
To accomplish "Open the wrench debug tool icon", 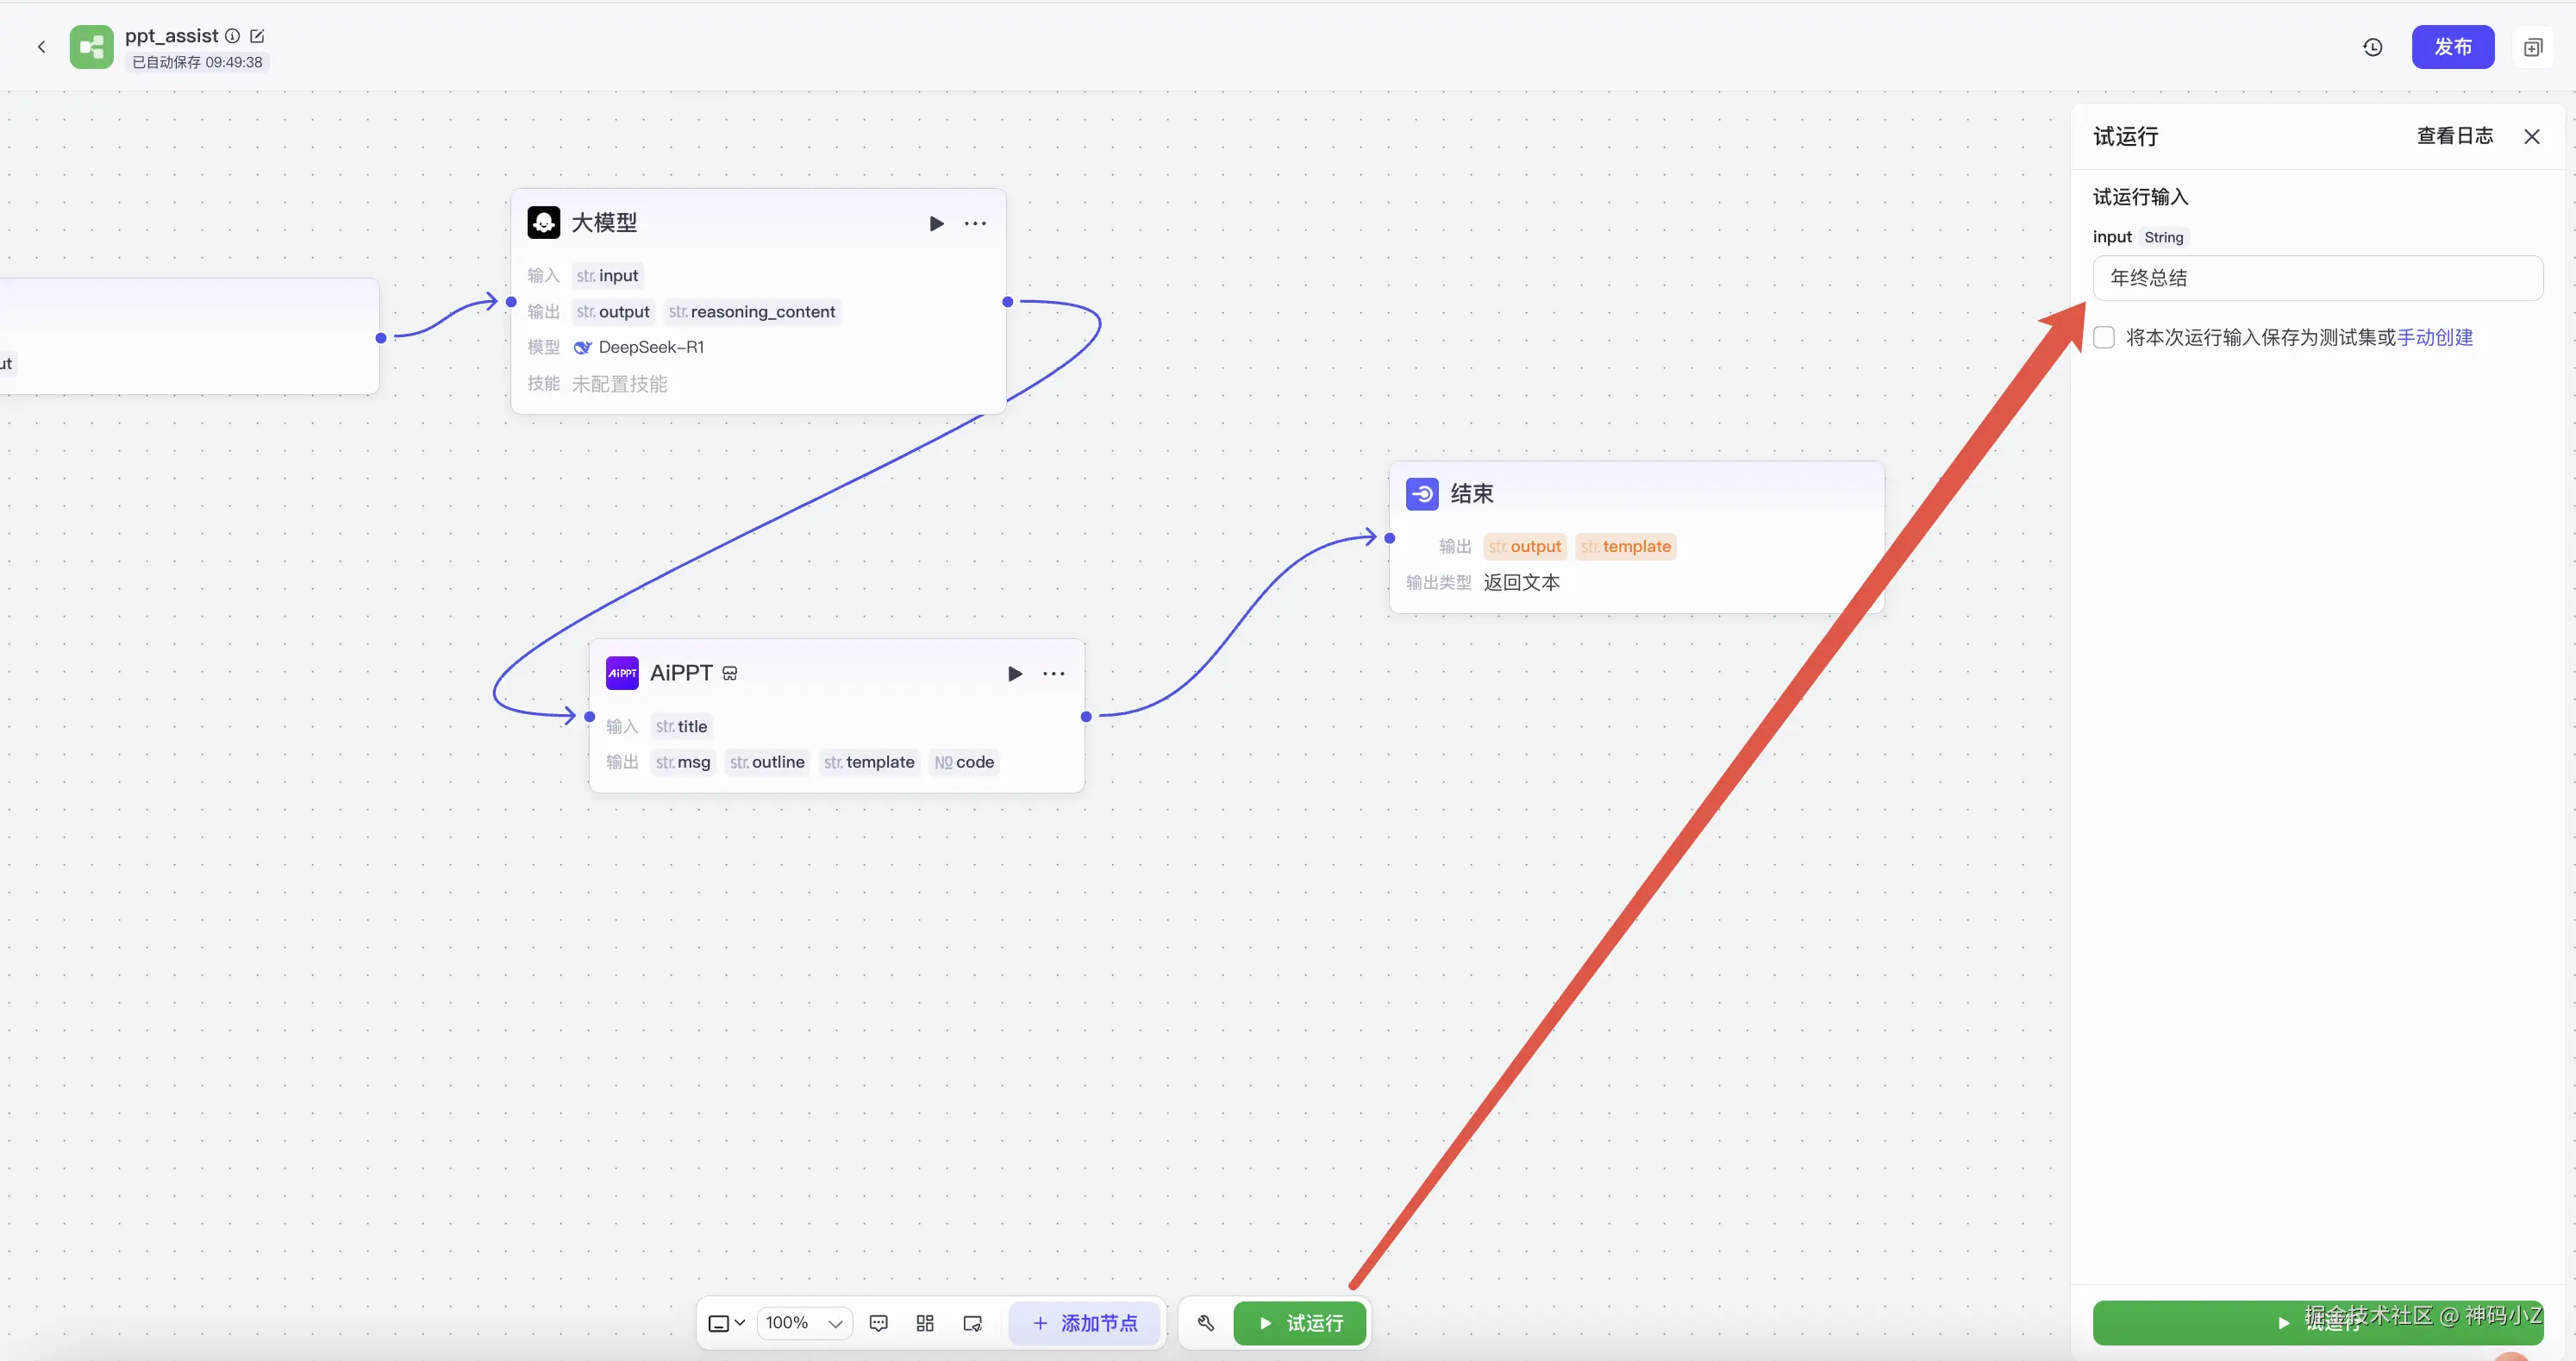I will tap(1206, 1323).
